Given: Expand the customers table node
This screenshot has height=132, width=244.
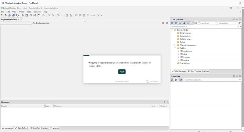Looking at the screenshot, I should (178, 51).
